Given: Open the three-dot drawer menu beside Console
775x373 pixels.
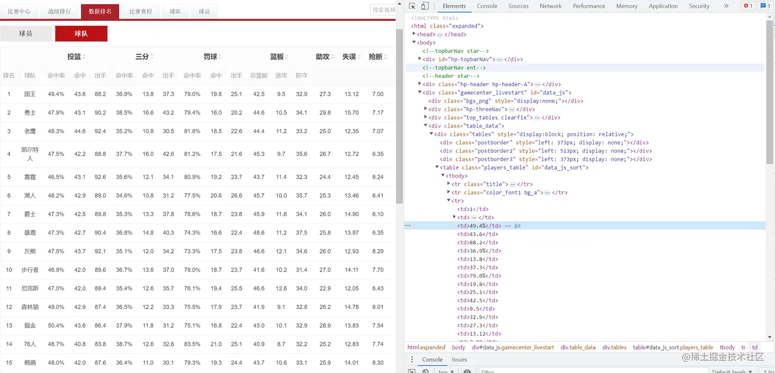Looking at the screenshot, I should [412, 360].
